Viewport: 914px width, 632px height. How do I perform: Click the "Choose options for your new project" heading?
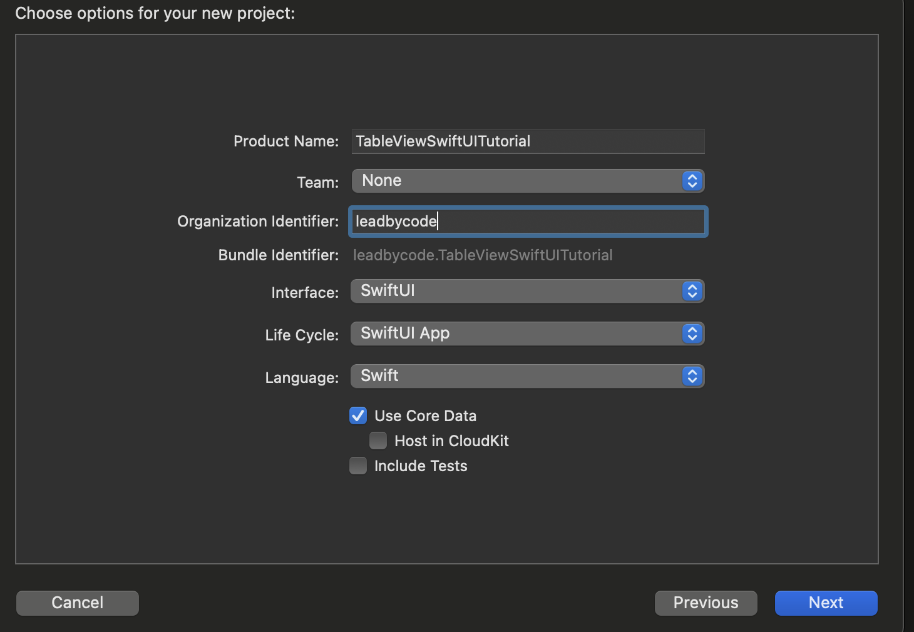(x=155, y=13)
